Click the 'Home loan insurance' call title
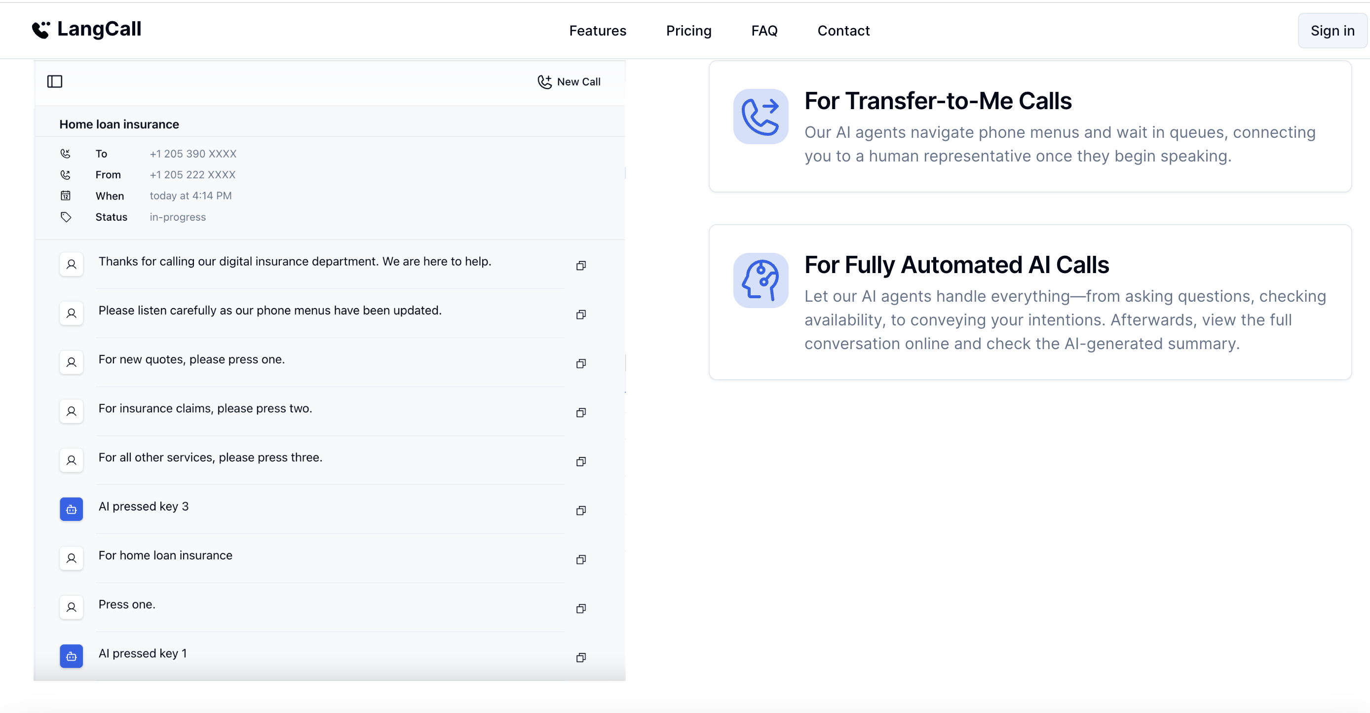 point(119,124)
